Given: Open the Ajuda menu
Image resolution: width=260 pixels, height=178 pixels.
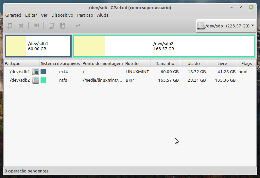Looking at the screenshot, I should (x=103, y=15).
